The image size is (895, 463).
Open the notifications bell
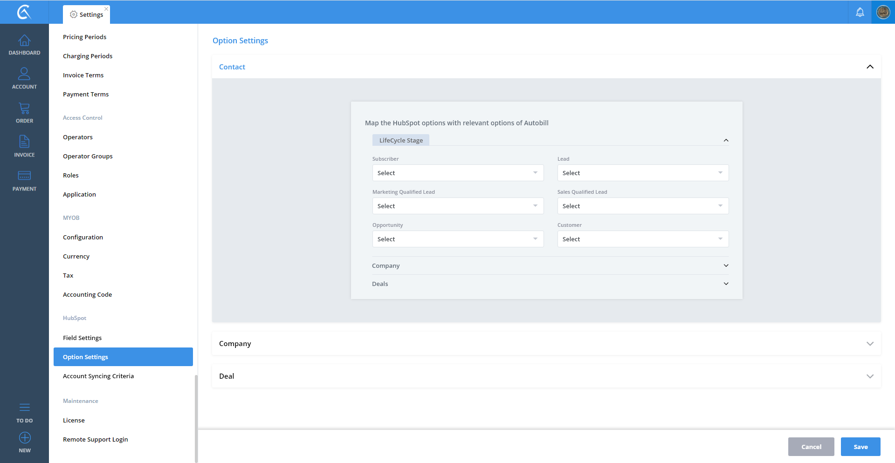(x=860, y=12)
